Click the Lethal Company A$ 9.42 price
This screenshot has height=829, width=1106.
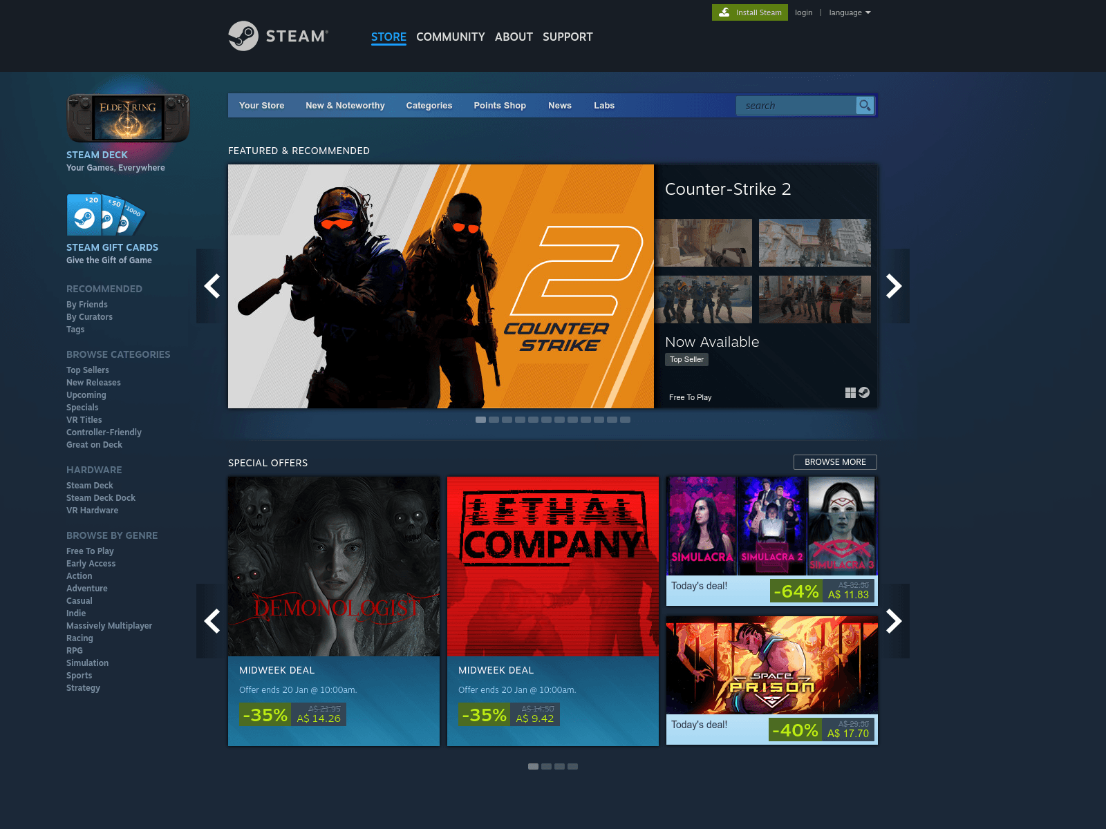[535, 718]
